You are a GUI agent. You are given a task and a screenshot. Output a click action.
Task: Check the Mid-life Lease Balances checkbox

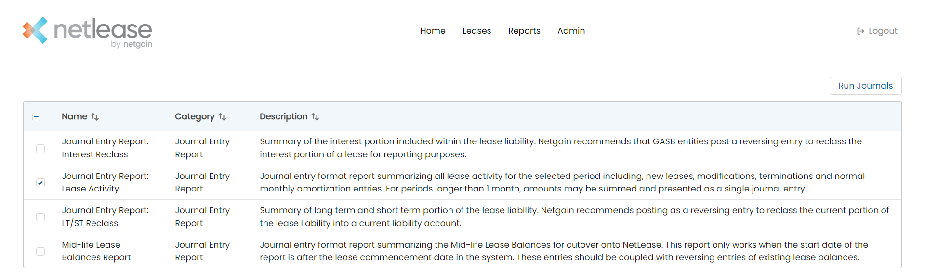(x=40, y=252)
